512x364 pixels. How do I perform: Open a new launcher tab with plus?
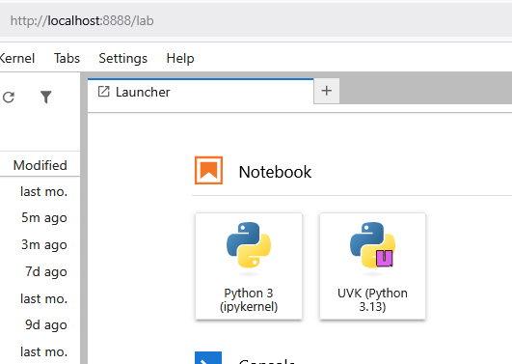click(327, 91)
